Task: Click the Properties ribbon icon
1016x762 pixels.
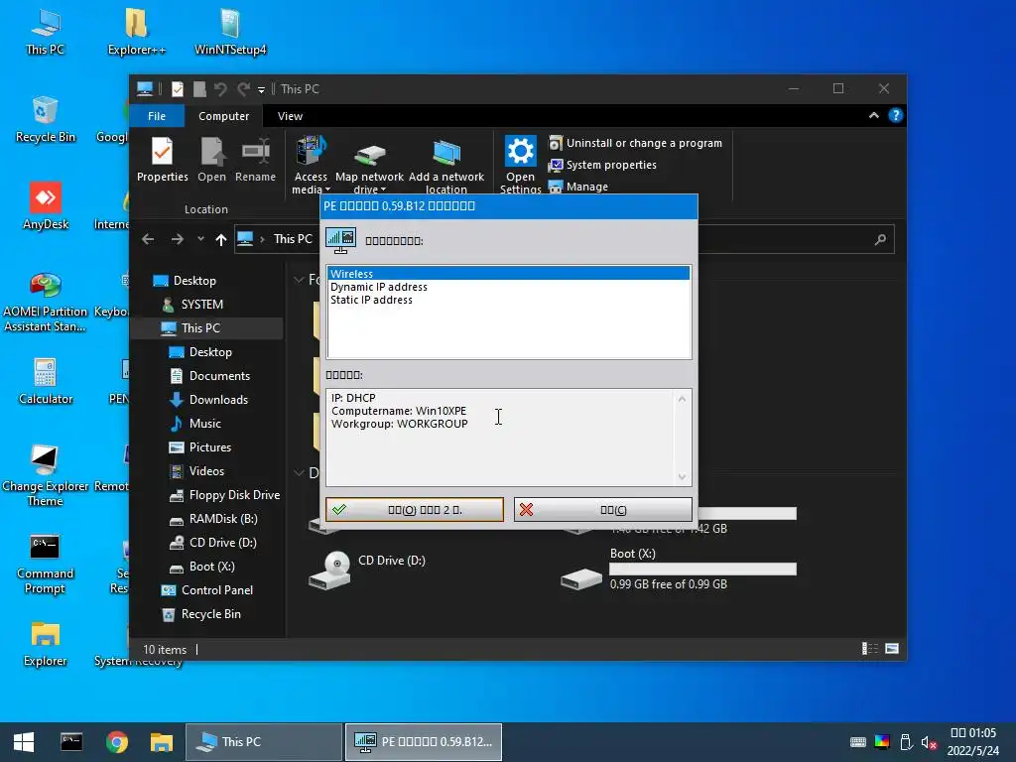Action: point(162,160)
